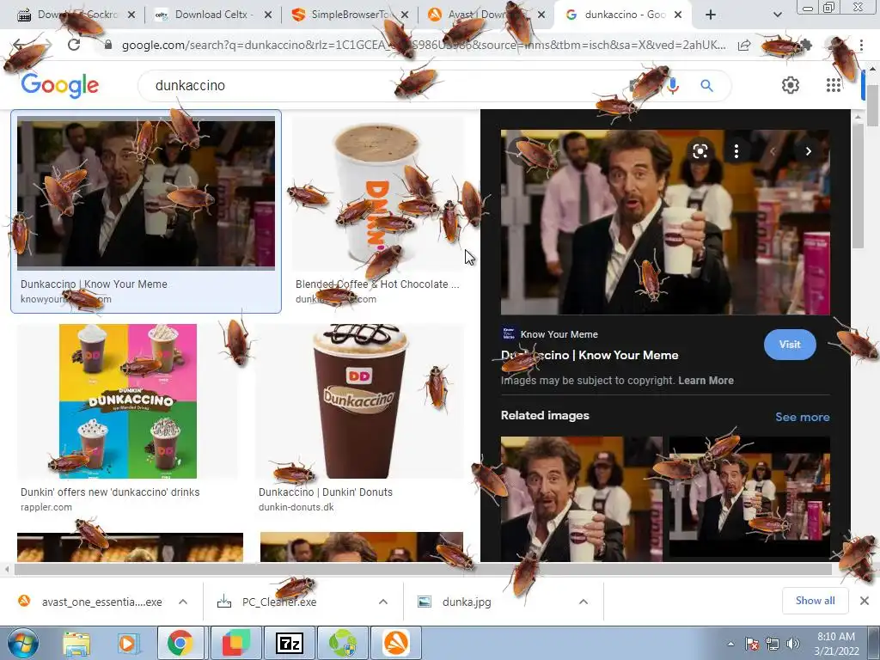Expand options for dunka.jpg download

[x=584, y=602]
